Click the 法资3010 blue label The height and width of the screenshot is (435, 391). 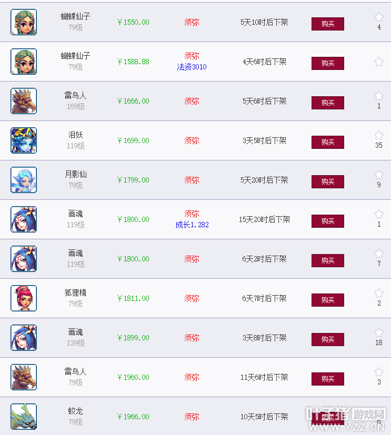(x=192, y=67)
